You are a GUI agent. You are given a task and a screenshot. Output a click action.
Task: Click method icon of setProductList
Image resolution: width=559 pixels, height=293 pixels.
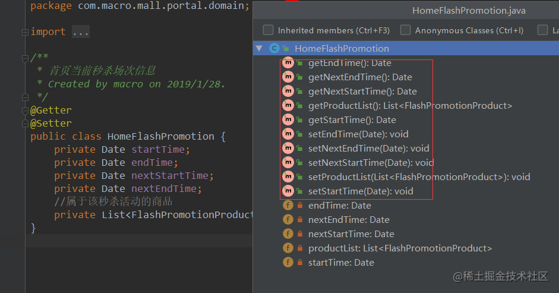288,177
